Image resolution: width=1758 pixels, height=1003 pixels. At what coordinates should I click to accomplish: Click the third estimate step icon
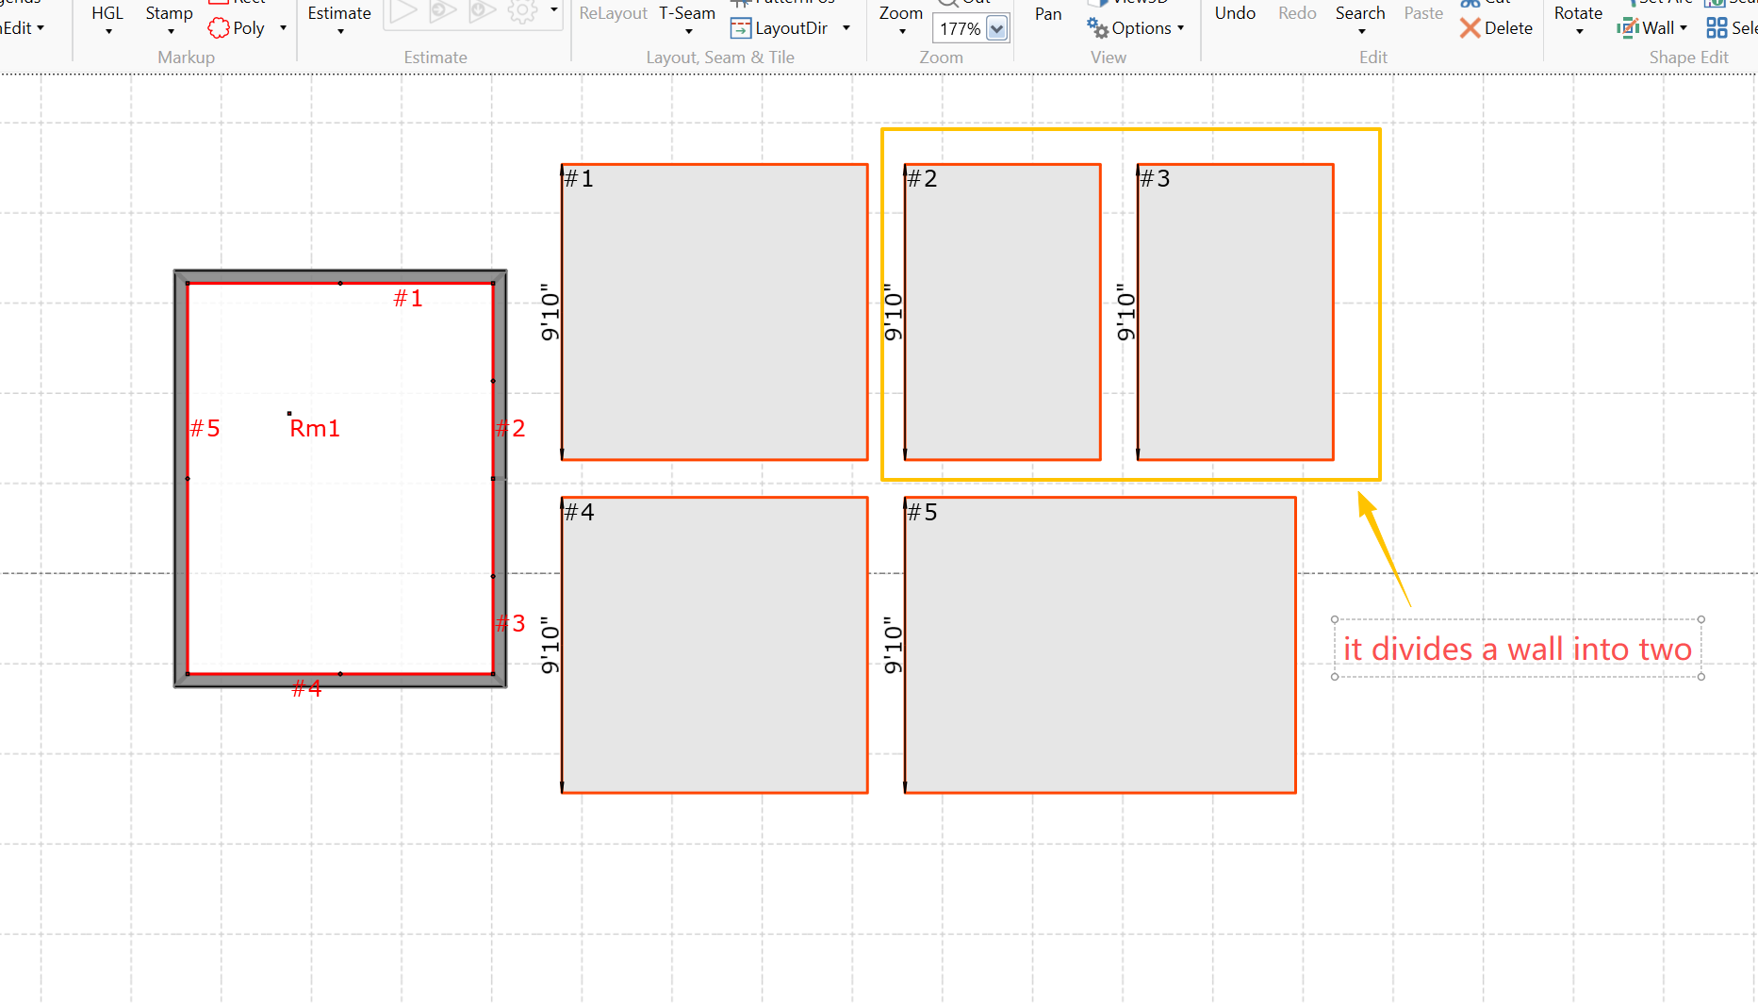[483, 11]
